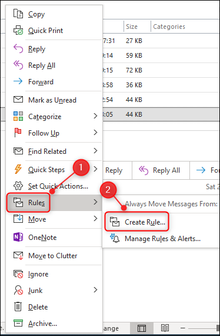Click the purple OneNote icon
This screenshot has width=220, height=336.
tap(18, 237)
